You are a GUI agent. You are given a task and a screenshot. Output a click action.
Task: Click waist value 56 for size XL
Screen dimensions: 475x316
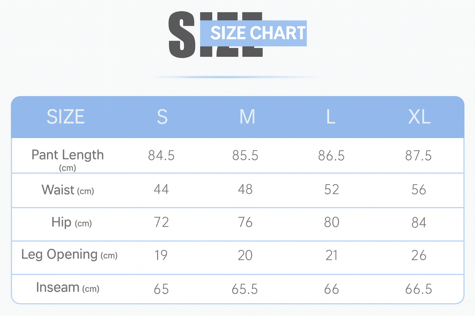coord(418,190)
